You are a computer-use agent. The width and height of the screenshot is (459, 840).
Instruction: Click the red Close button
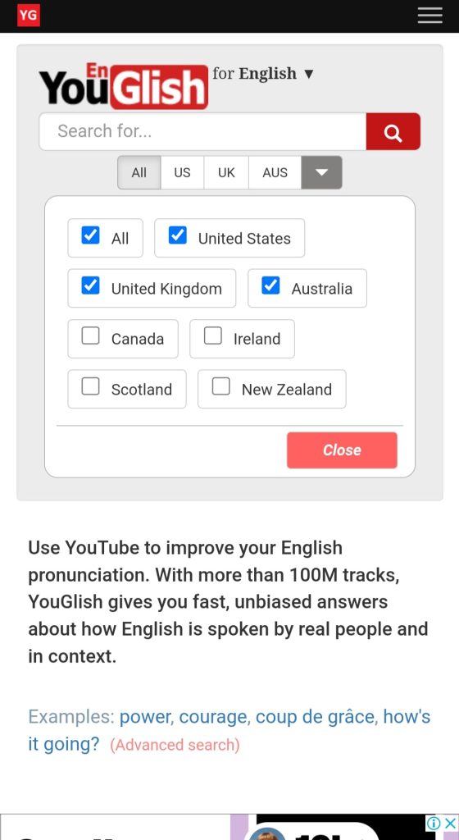[x=342, y=450]
